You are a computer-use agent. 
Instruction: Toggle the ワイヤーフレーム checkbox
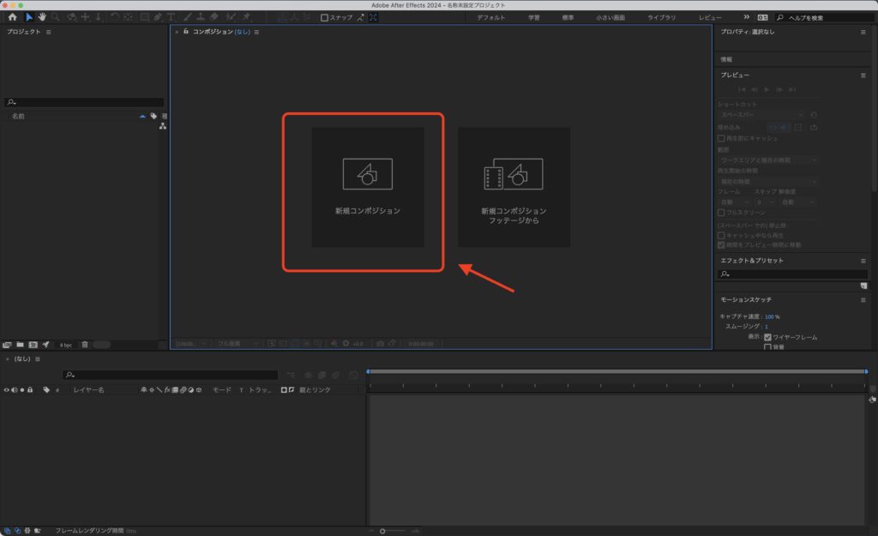[767, 337]
